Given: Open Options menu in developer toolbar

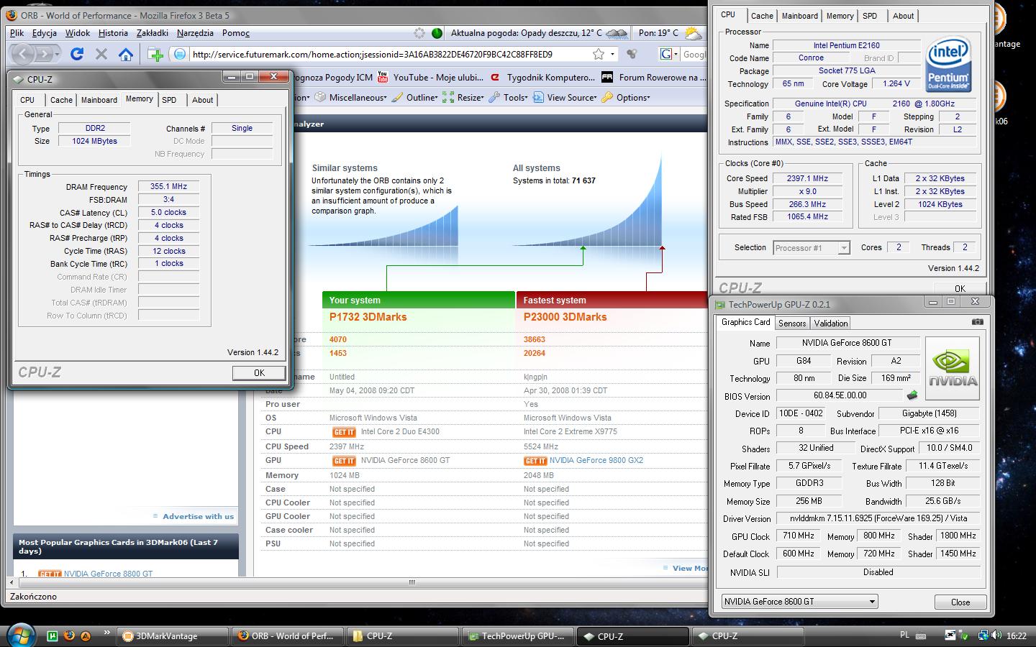Looking at the screenshot, I should point(626,98).
